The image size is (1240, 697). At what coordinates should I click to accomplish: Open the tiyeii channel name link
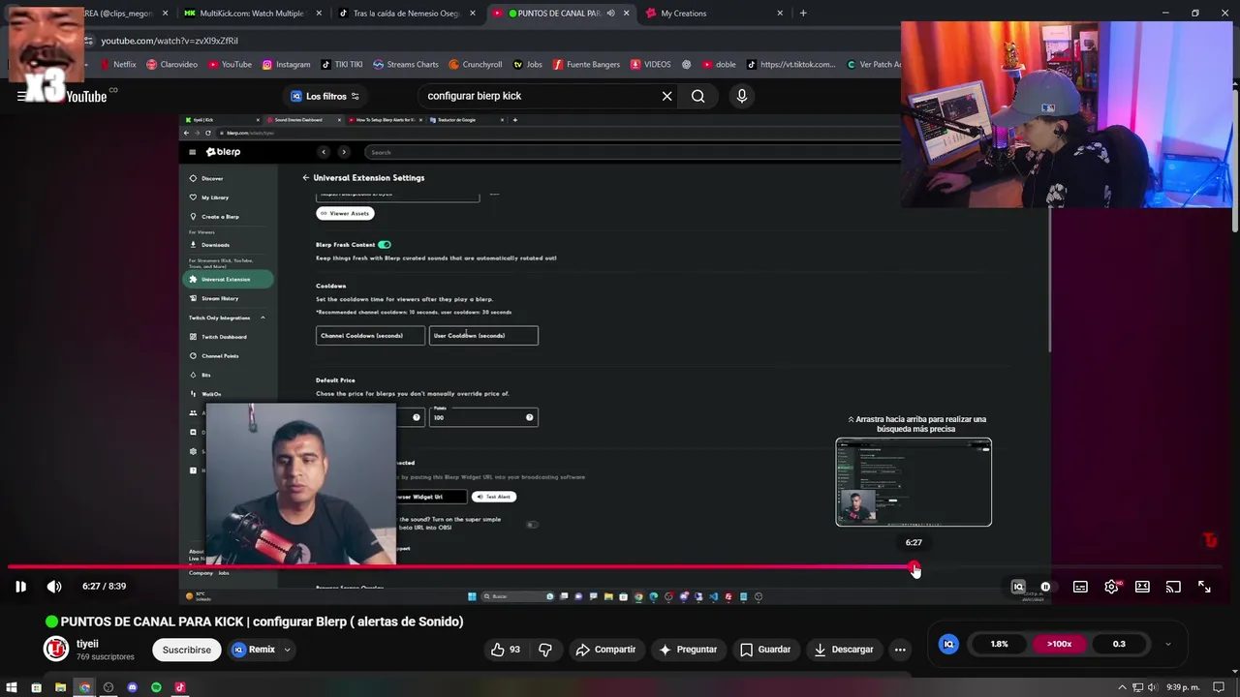click(x=87, y=644)
